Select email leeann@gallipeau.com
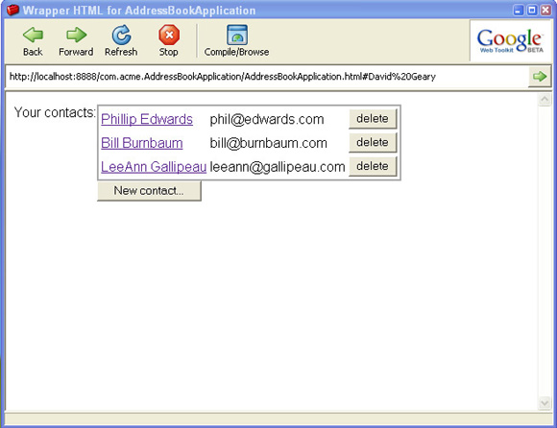 278,167
